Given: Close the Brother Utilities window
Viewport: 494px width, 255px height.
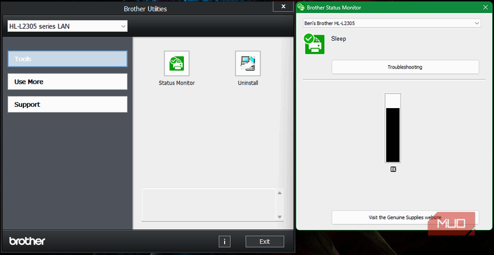Looking at the screenshot, I should tap(283, 6).
